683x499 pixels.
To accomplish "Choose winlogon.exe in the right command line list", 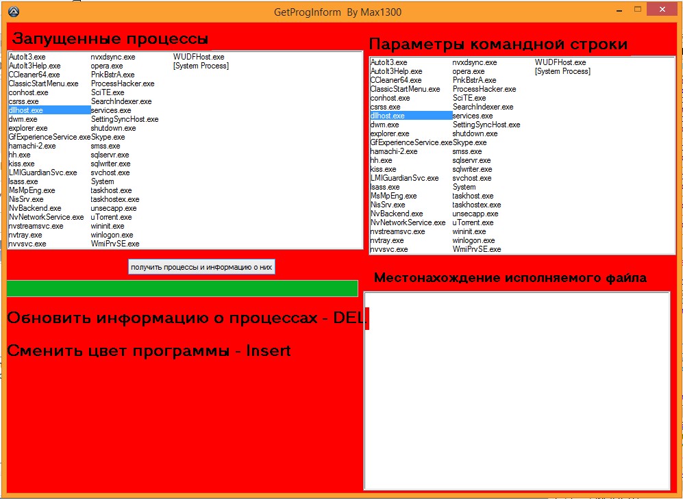I will 473,240.
